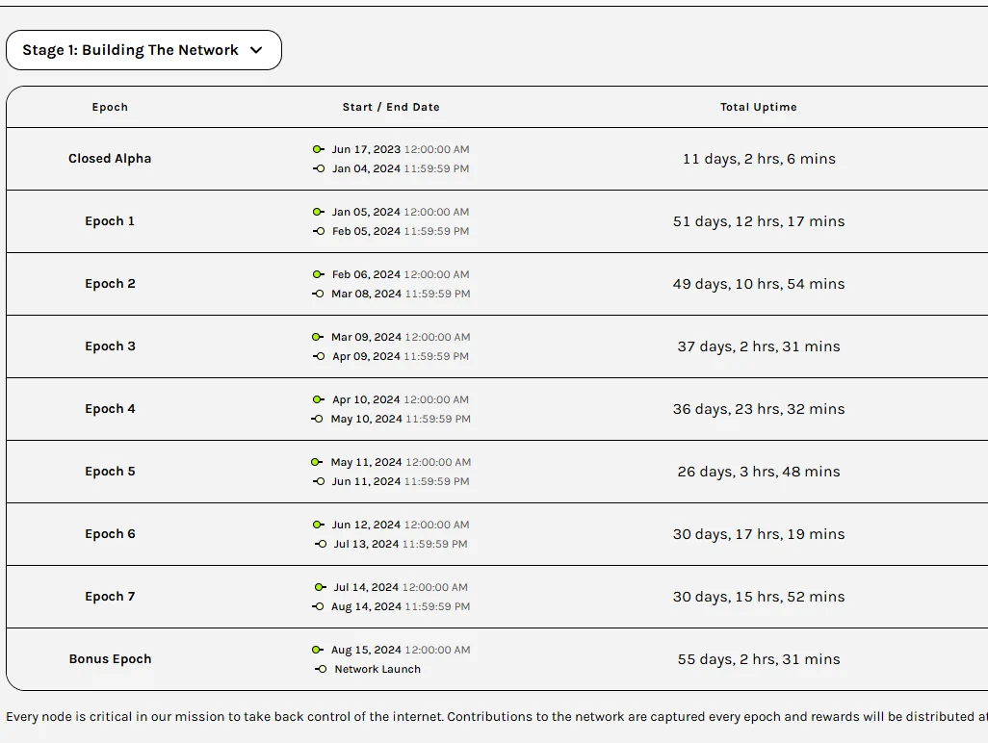Image resolution: width=988 pixels, height=743 pixels.
Task: Click the green start marker beside Jun 12, 2024
Action: coord(318,525)
